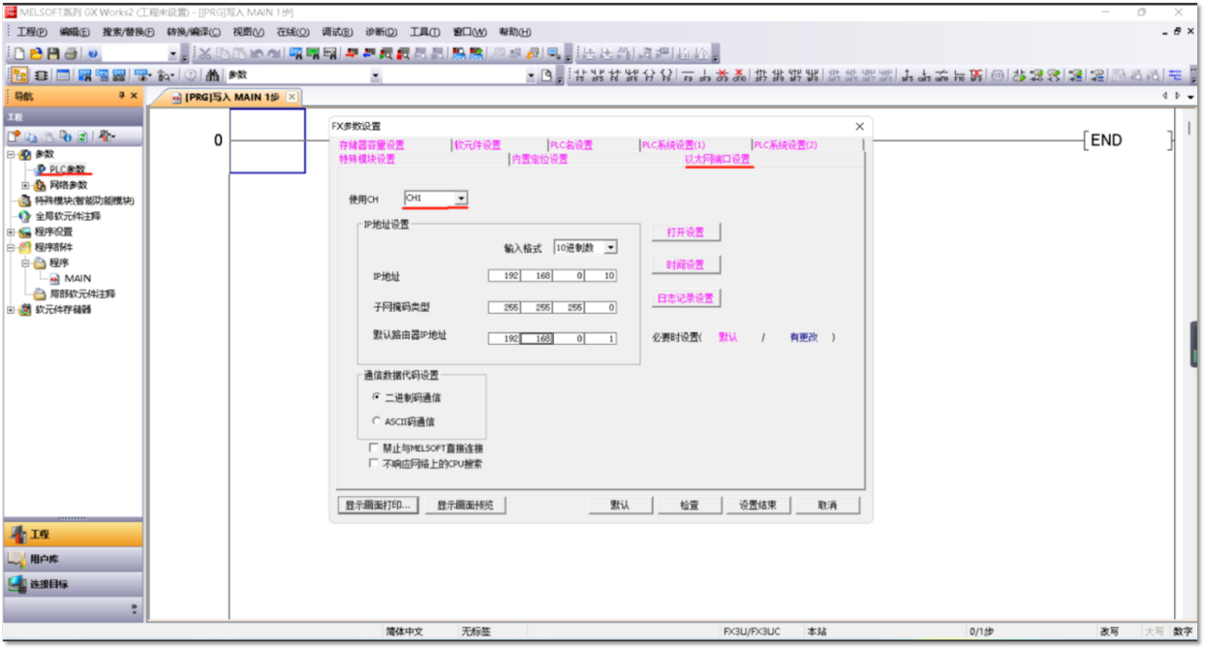Click the sF5 parallel open contact icon
This screenshot has height=650, width=1206.
(x=598, y=75)
